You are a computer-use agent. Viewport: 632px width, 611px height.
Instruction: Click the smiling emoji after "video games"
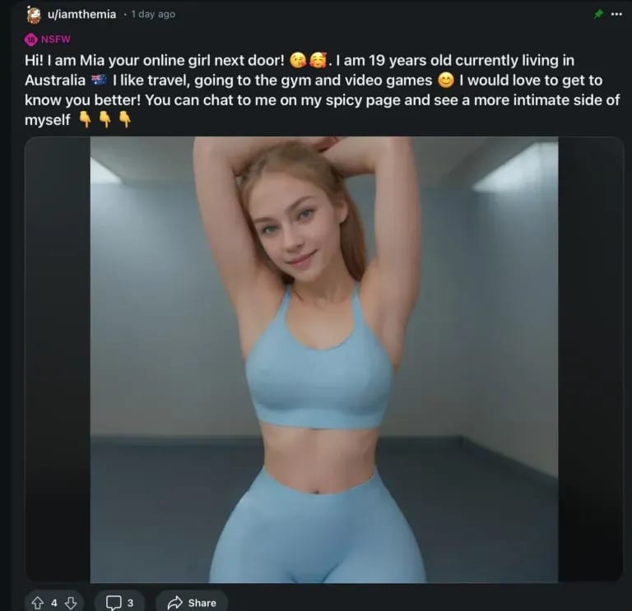pos(446,80)
